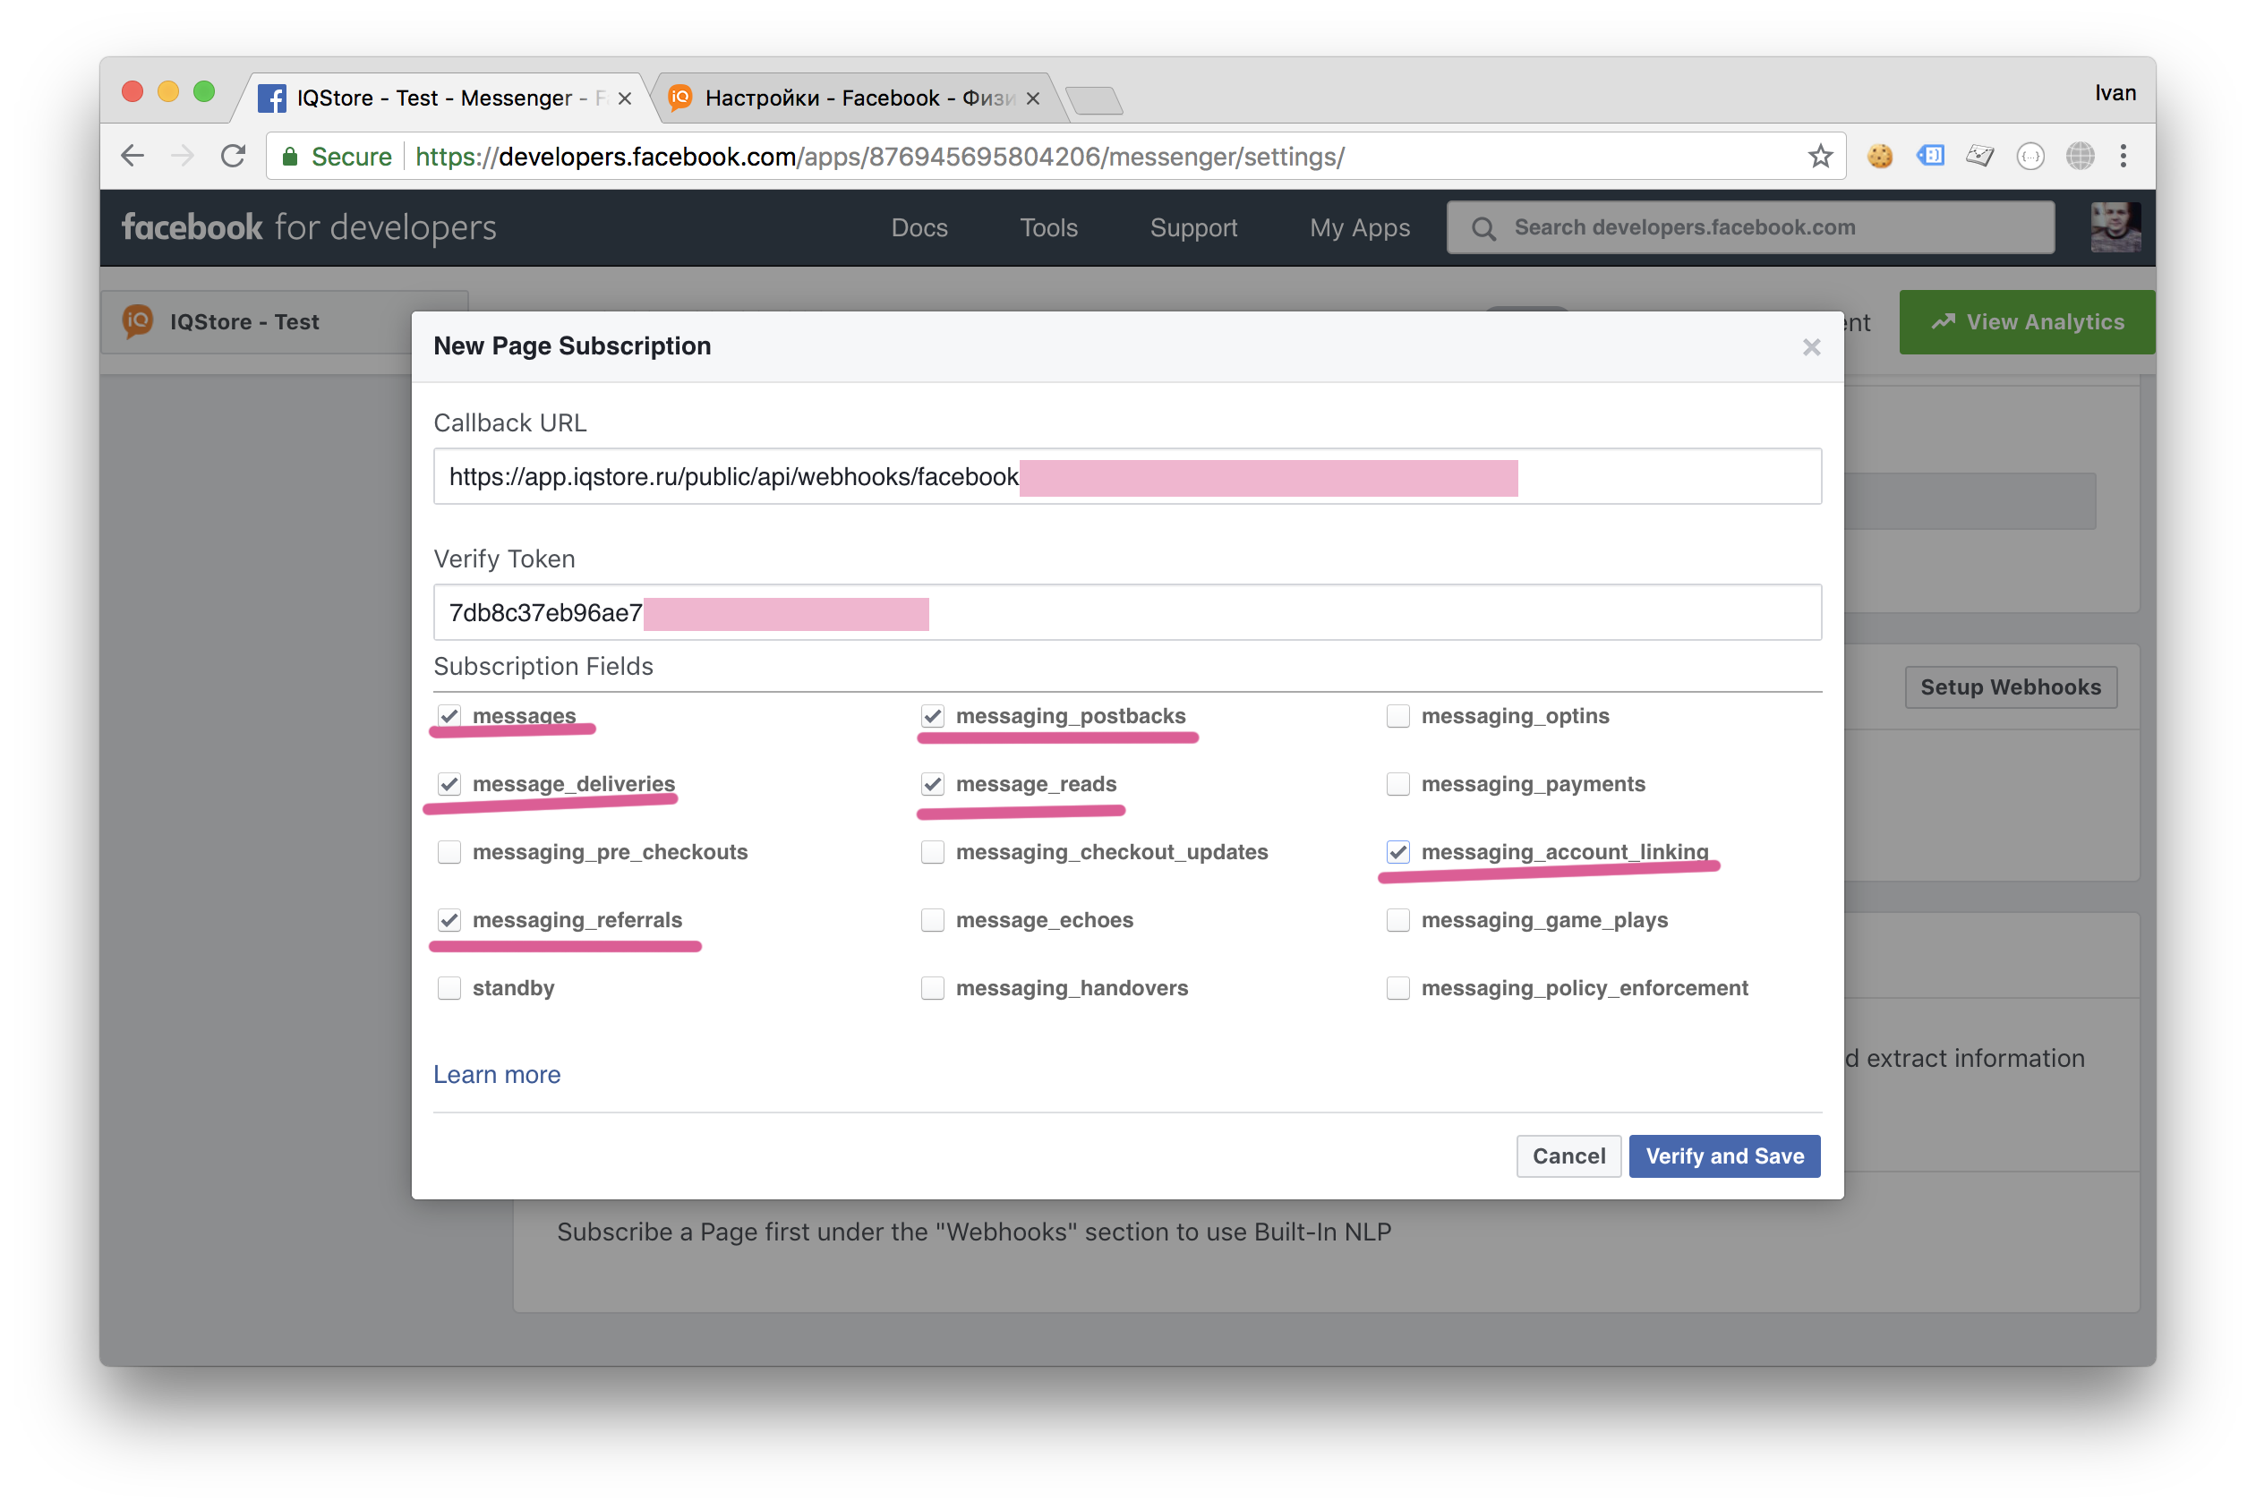Enable messaging_checkout_updates checkbox
The width and height of the screenshot is (2256, 1509).
point(933,853)
